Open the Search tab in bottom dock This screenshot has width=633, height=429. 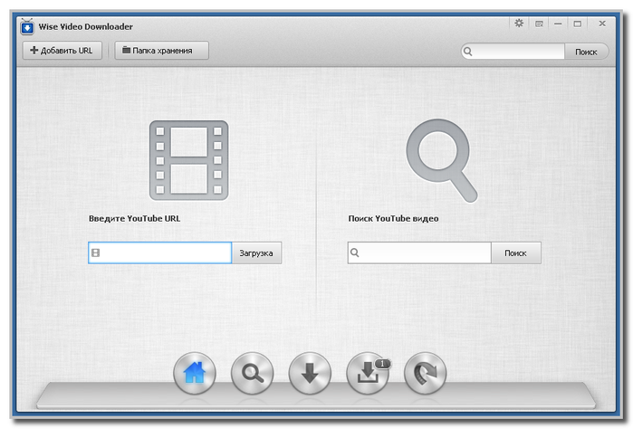click(x=253, y=373)
